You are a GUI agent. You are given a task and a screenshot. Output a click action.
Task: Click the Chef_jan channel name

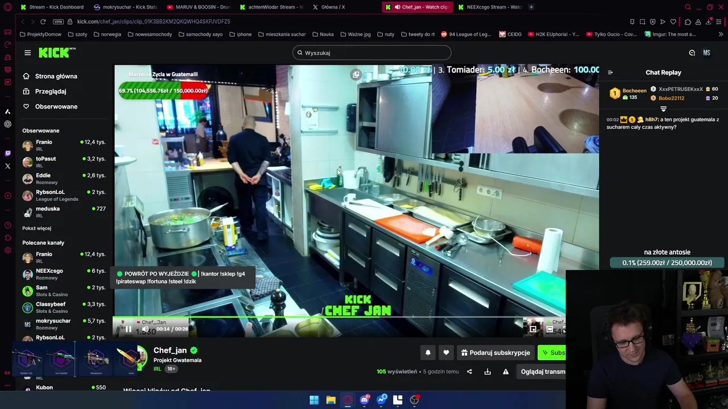[x=170, y=350]
